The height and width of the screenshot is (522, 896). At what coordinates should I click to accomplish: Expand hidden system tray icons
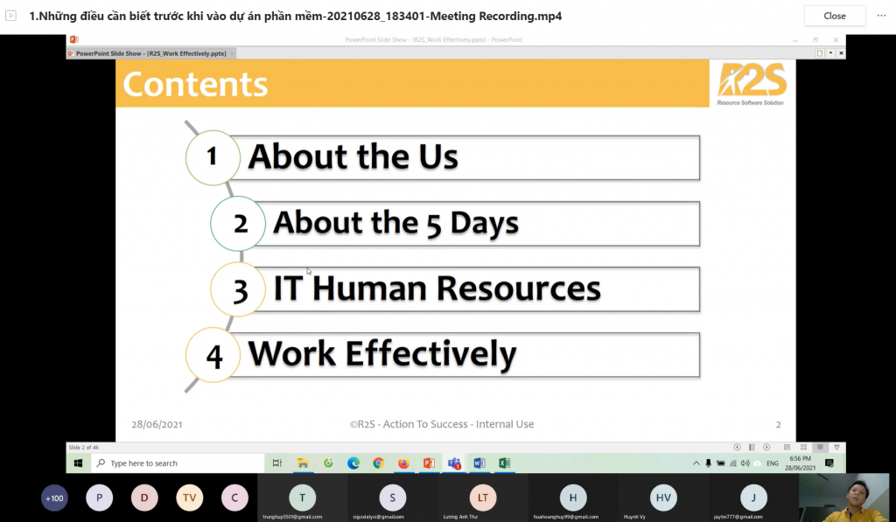[x=696, y=463]
